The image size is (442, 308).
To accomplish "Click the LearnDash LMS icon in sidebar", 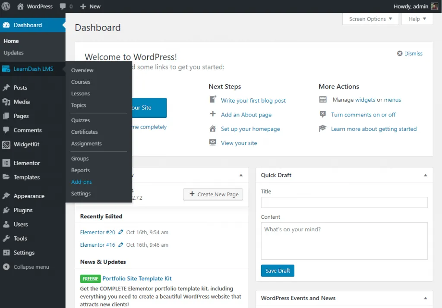I will tap(6, 69).
